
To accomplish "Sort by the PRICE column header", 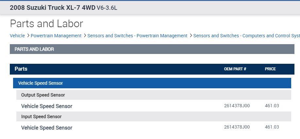I will tap(270, 69).
